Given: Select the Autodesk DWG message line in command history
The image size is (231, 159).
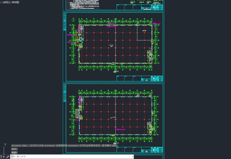Looking at the screenshot, I should pyautogui.click(x=64, y=145).
